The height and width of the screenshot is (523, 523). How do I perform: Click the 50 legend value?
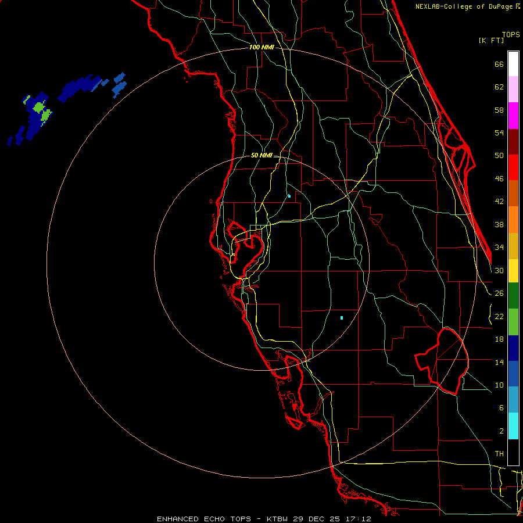(499, 156)
